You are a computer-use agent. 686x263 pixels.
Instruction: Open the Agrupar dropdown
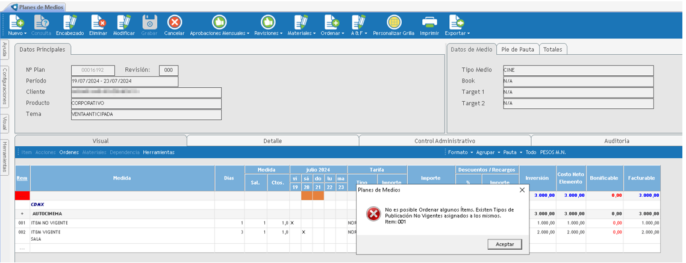[488, 152]
